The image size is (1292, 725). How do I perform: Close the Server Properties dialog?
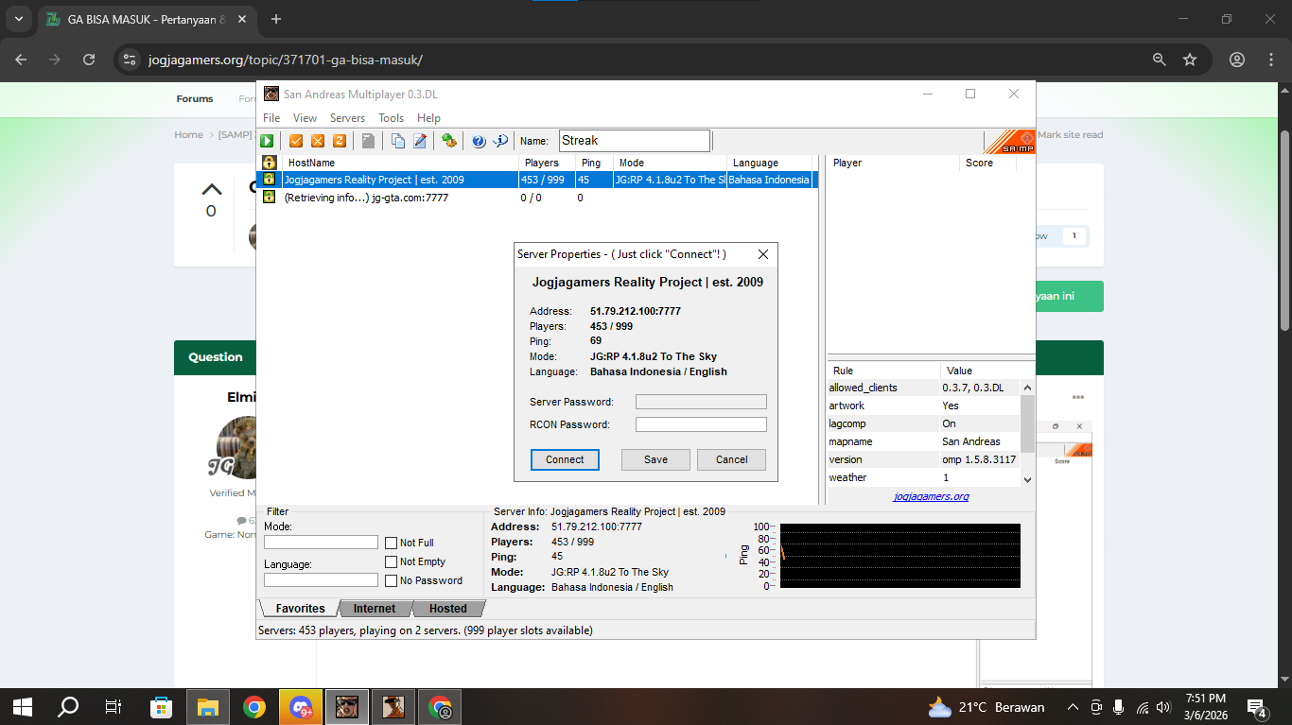pyautogui.click(x=763, y=254)
